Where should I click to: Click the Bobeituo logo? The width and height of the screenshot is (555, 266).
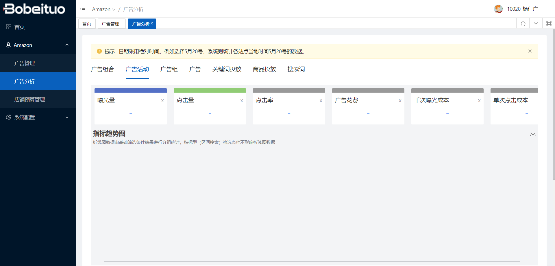coord(34,9)
